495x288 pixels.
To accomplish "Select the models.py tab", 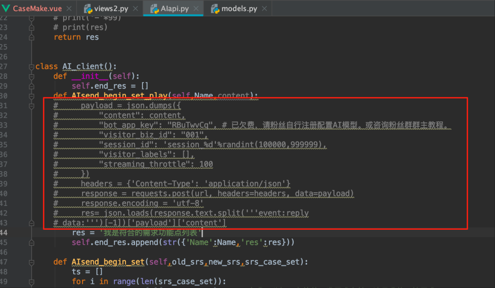I will [239, 9].
